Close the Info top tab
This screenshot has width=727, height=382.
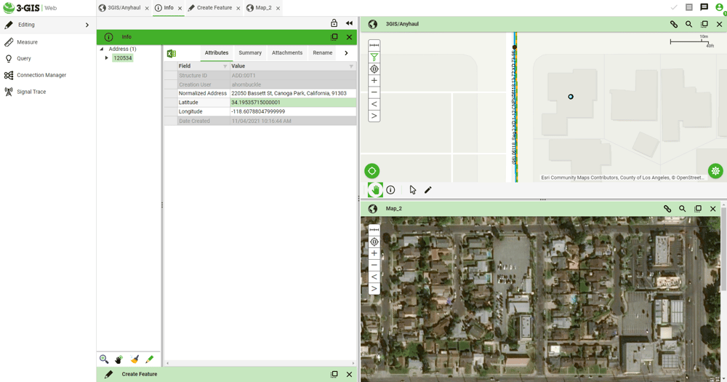pos(180,8)
